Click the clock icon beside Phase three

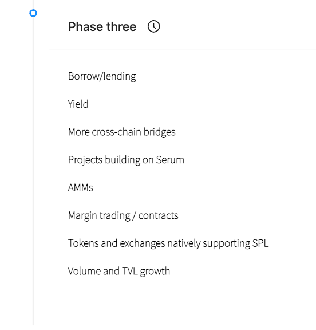coord(153,26)
